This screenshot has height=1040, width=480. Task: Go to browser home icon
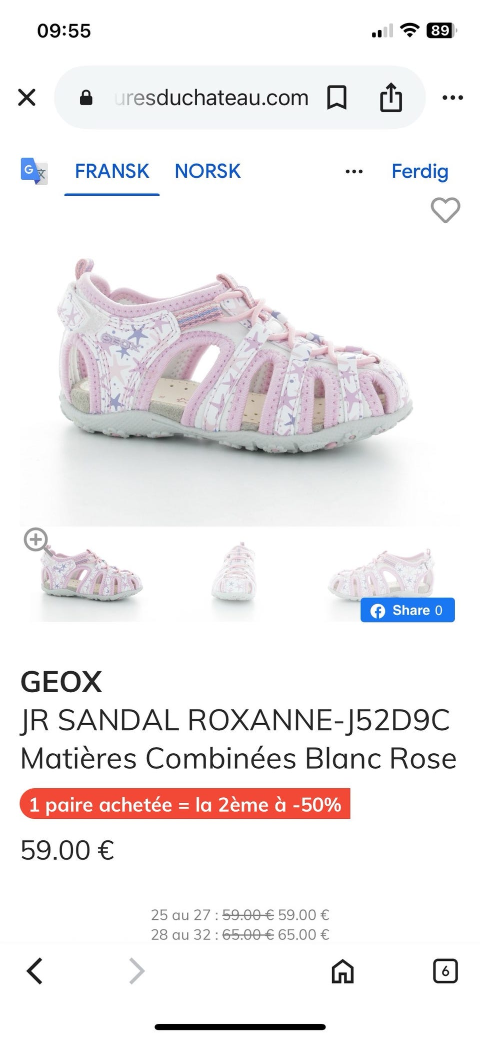point(342,972)
